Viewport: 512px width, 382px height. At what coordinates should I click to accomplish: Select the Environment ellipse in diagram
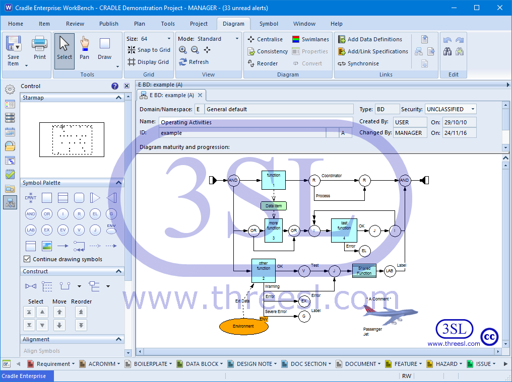[x=243, y=326]
